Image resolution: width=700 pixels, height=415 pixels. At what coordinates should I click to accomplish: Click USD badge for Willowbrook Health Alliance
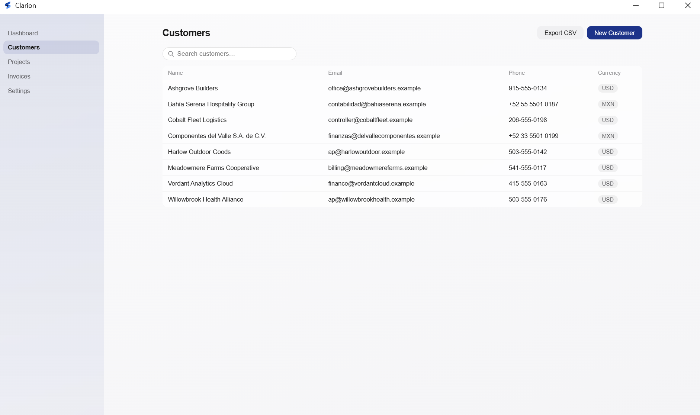pos(608,200)
